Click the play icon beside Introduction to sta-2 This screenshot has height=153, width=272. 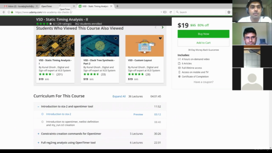[42, 114]
